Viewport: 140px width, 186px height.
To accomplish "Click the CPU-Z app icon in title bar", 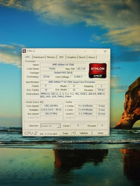I will click(24, 51).
